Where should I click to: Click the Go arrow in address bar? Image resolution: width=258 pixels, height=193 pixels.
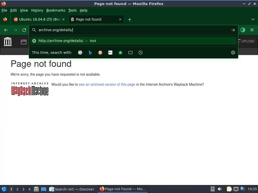(233, 30)
